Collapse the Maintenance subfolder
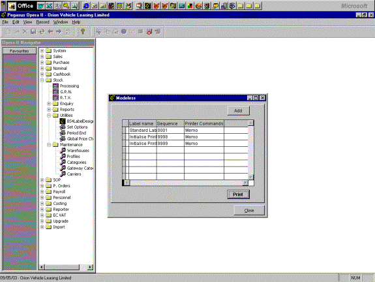Screen dimensions: 375x282 [49, 145]
